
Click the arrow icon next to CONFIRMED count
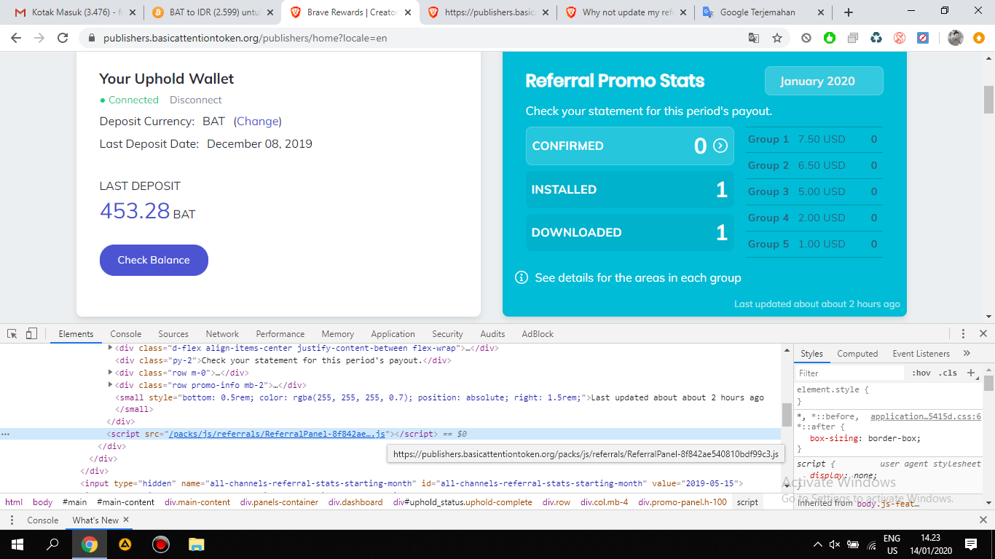(720, 146)
